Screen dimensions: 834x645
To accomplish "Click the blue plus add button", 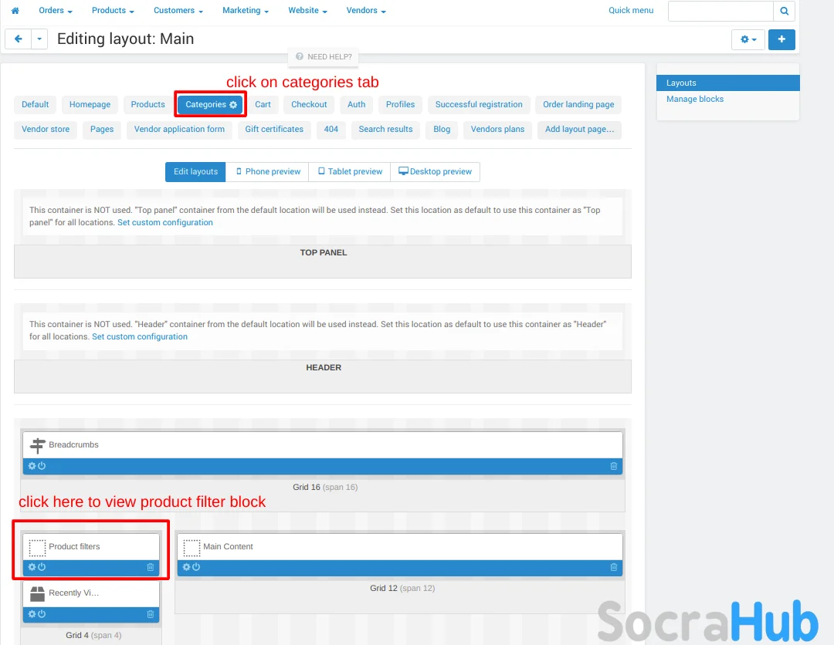I will coord(781,39).
